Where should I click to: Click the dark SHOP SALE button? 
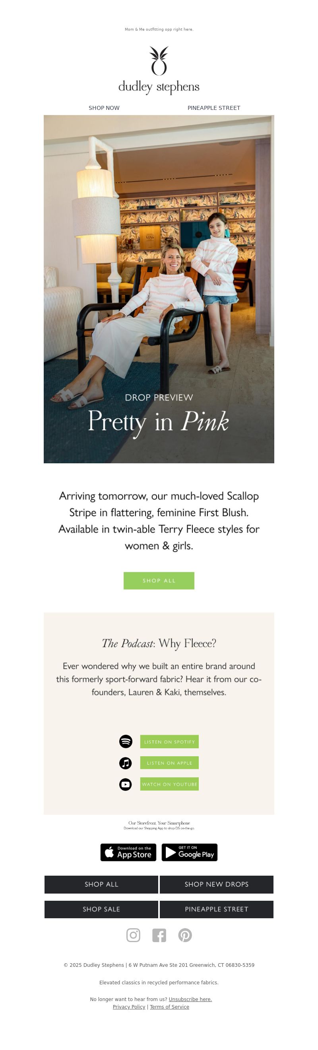click(x=101, y=909)
